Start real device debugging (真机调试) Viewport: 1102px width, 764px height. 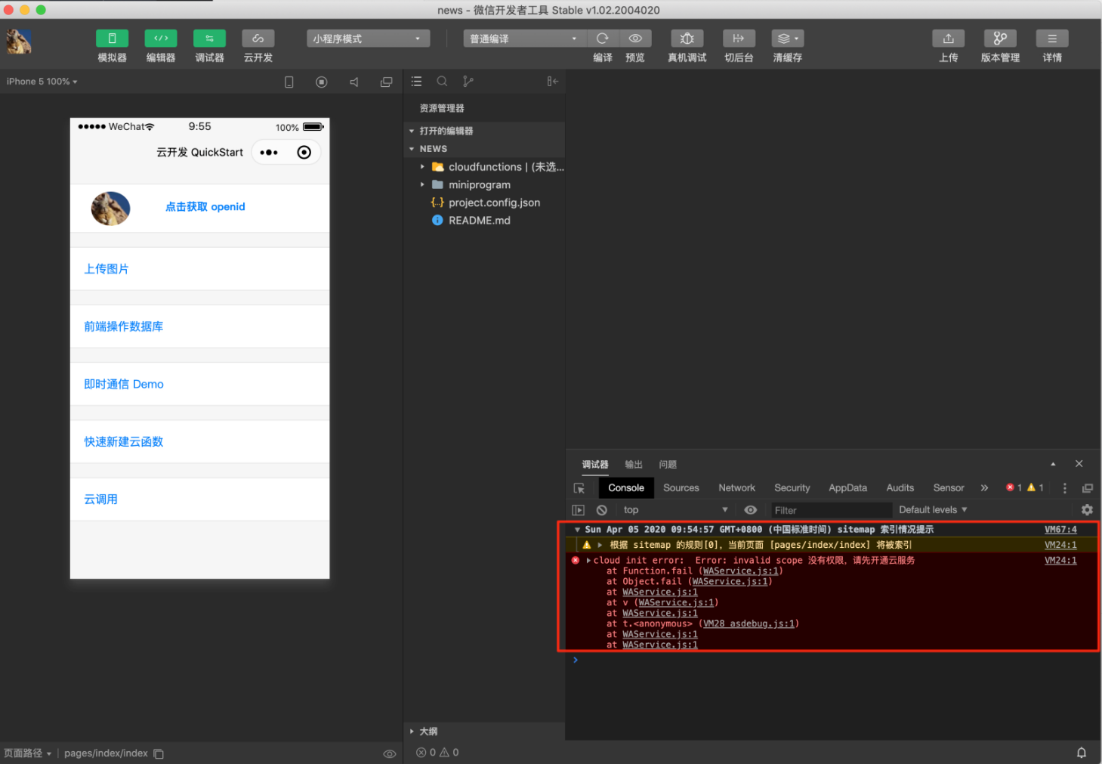[x=687, y=39]
